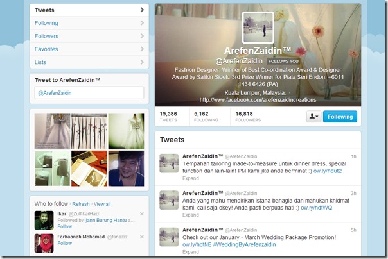This screenshot has height=259, width=388.
Task: Open Ikar's profile avatar
Action: 44,221
